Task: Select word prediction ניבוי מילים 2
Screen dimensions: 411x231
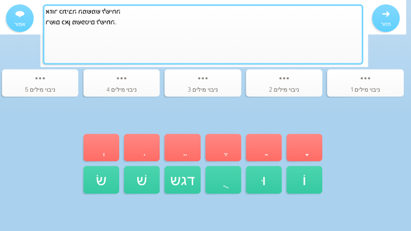Action: click(x=284, y=83)
